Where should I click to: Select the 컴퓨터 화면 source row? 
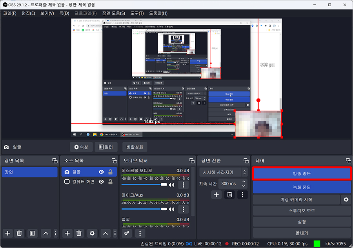tap(89, 182)
